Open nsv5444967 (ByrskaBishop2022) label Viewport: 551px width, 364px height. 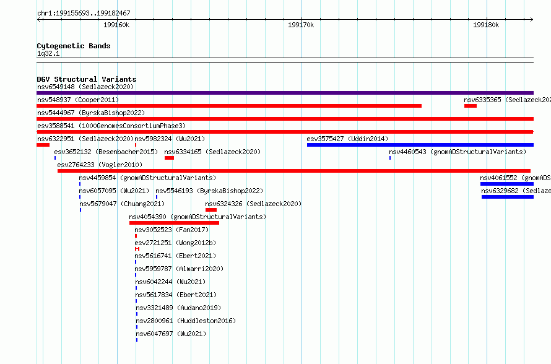91,113
